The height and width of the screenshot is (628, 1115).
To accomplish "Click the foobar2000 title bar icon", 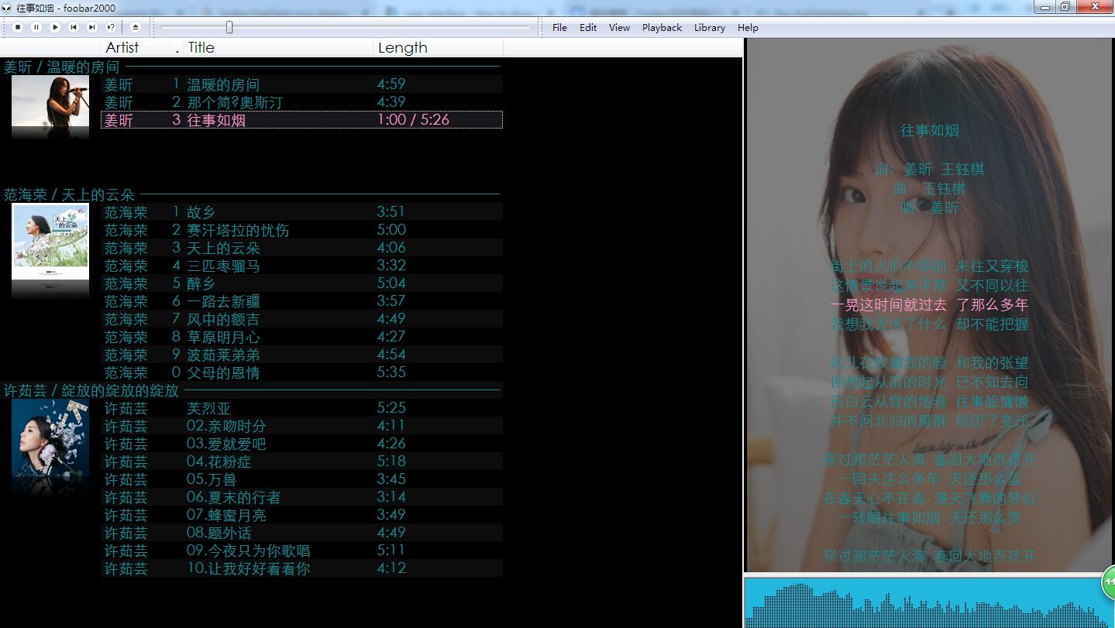I will tap(8, 7).
